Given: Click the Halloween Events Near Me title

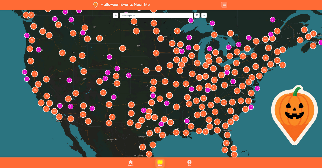Looking at the screenshot, I should 125,5.
